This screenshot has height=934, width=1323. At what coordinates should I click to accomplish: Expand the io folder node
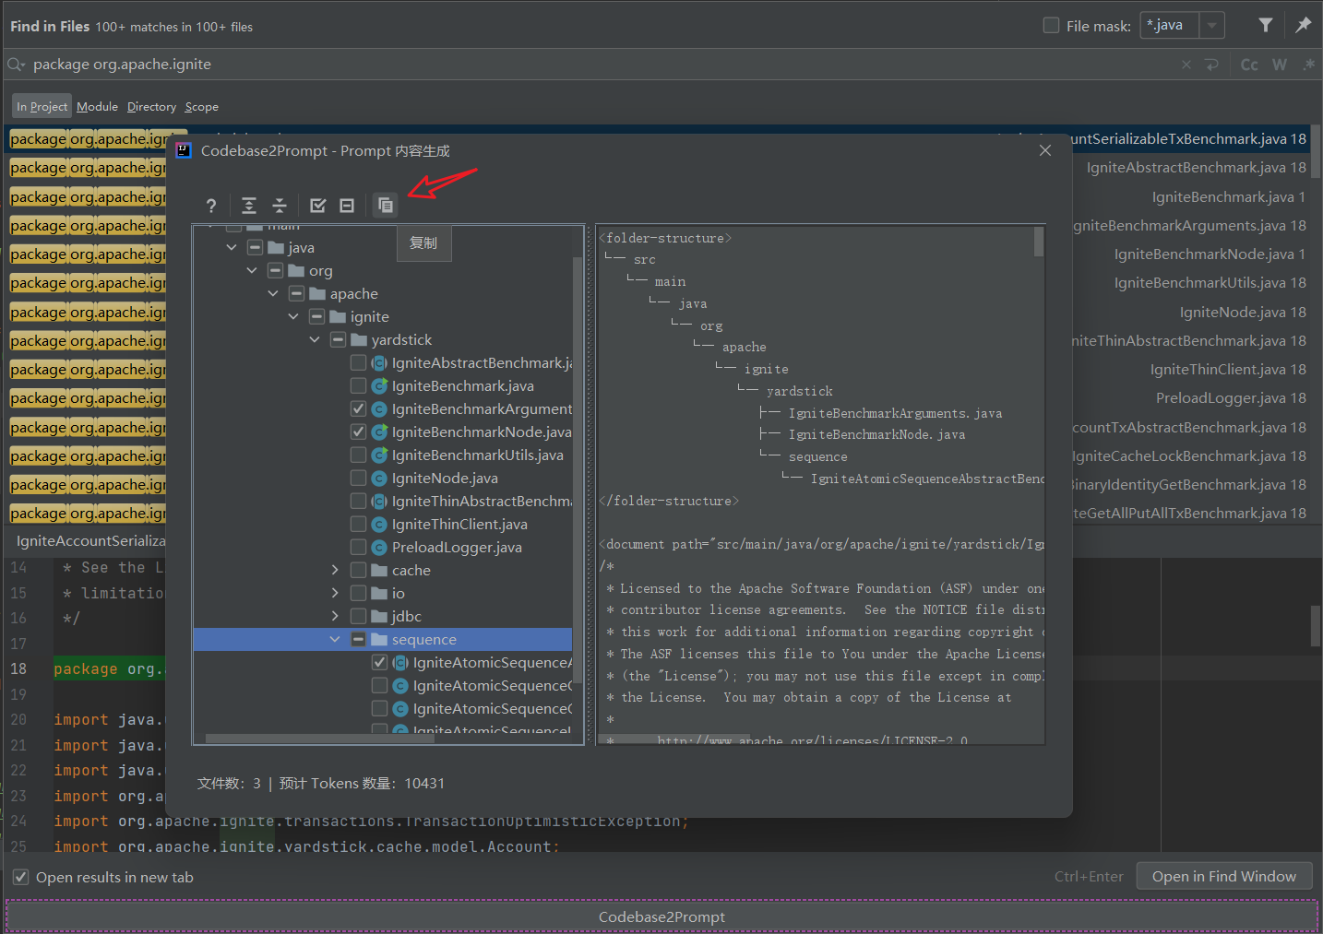coord(335,593)
